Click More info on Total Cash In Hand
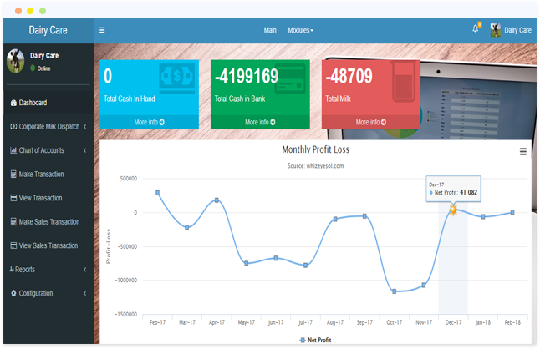Image resolution: width=540 pixels, height=349 pixels. 149,122
